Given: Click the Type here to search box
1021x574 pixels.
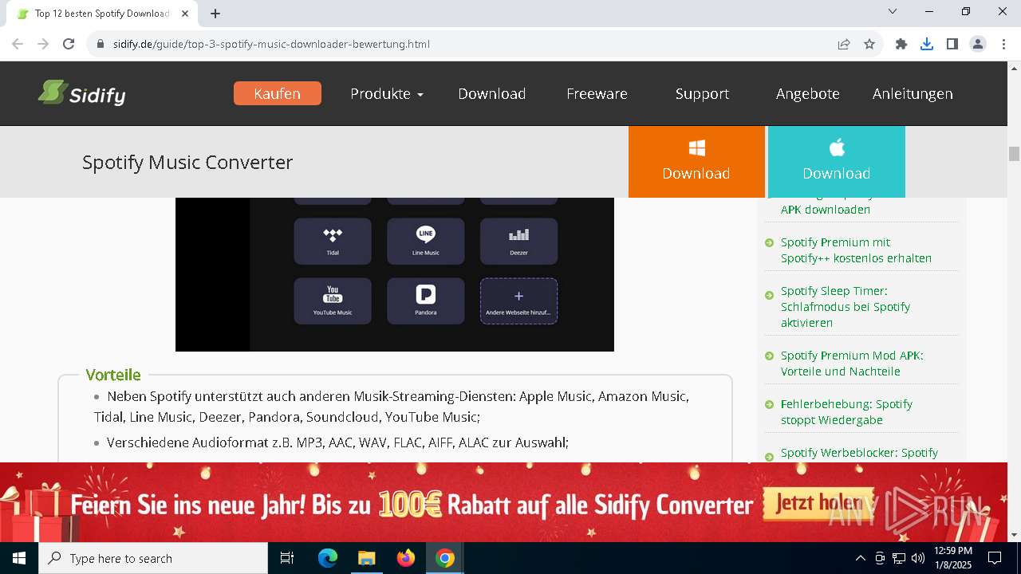Looking at the screenshot, I should pyautogui.click(x=153, y=558).
